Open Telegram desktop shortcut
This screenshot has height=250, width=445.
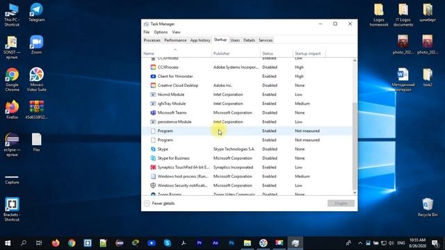click(37, 12)
